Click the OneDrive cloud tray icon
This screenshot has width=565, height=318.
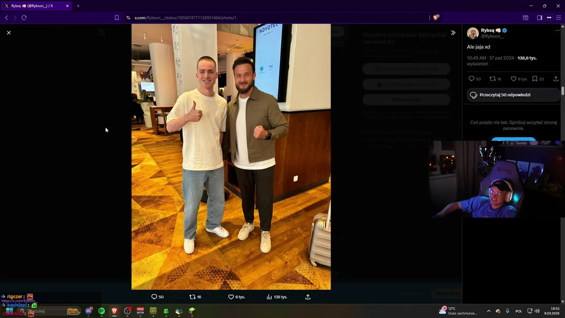(x=498, y=311)
